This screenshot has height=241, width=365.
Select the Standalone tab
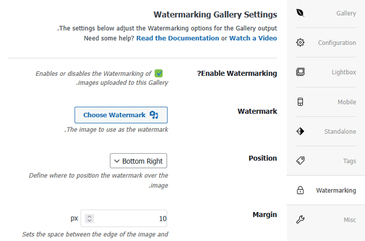(x=340, y=131)
